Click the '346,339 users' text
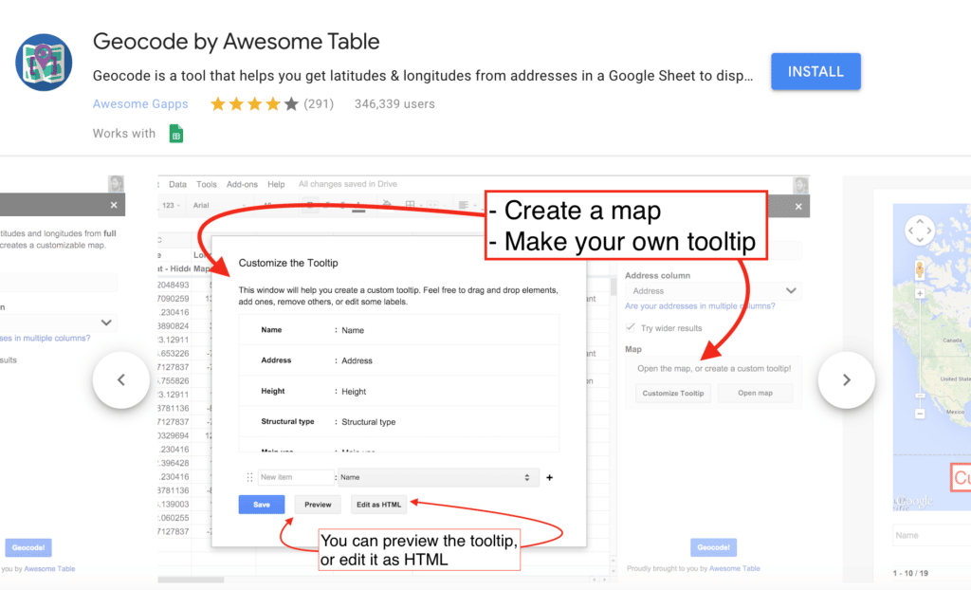Screen dimensions: 971x590 click(x=394, y=104)
